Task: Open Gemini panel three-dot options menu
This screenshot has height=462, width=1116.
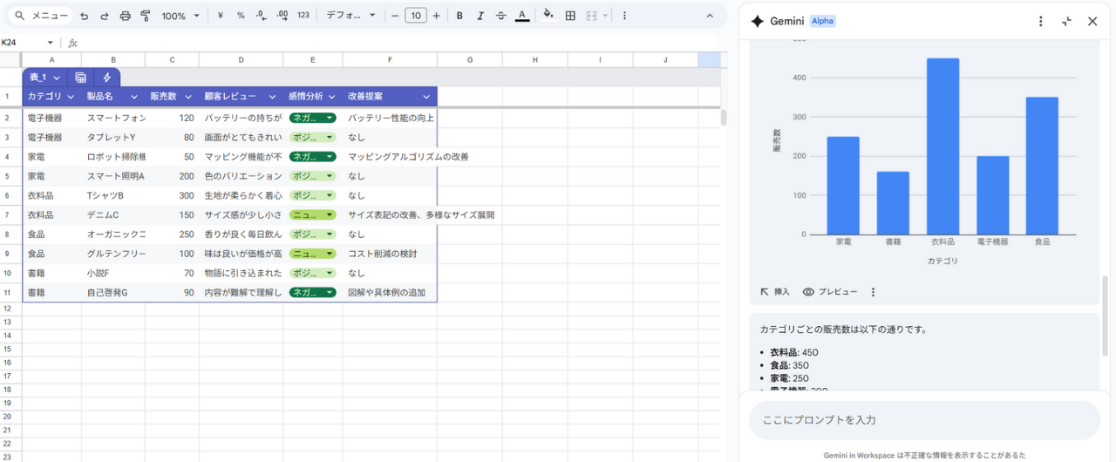Action: tap(1040, 21)
